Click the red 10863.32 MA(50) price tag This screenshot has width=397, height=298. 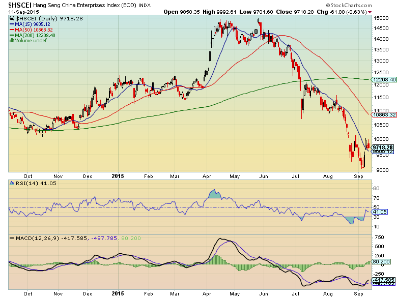click(384, 115)
